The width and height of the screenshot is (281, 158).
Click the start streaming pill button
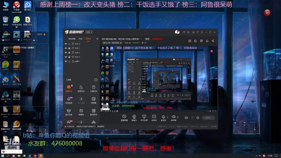point(208,118)
